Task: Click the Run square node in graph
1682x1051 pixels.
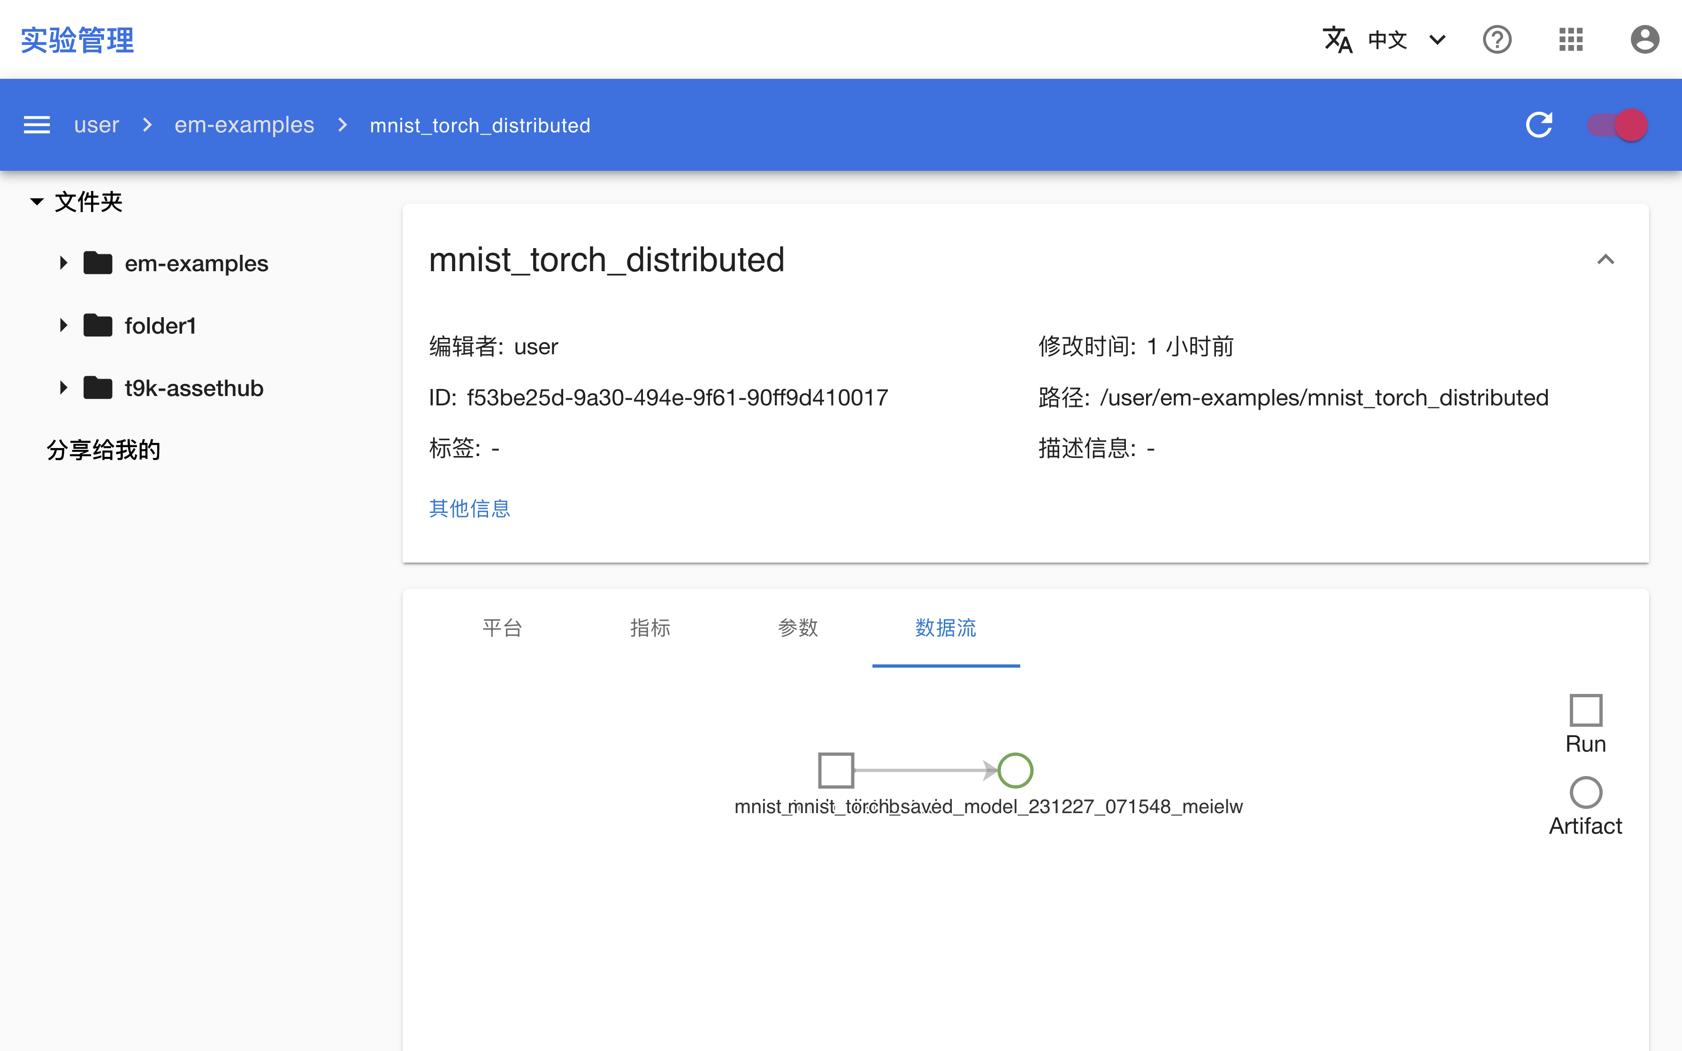Action: tap(836, 770)
